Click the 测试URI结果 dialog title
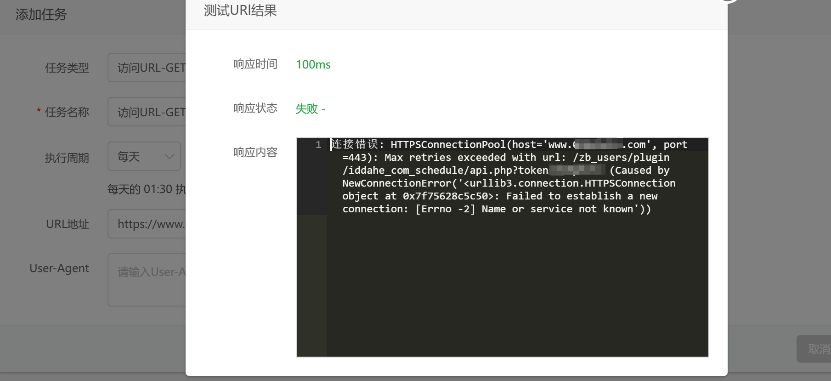The height and width of the screenshot is (381, 831). point(240,10)
